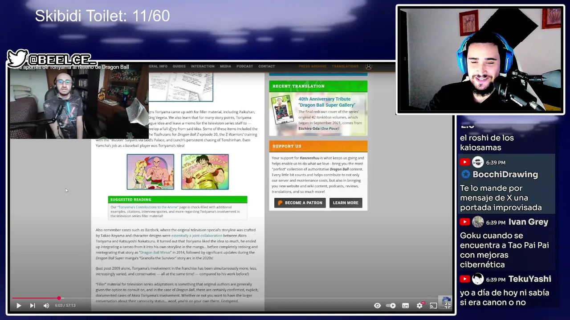Image resolution: width=570 pixels, height=320 pixels.
Task: Select the username TekuYashi in chat
Action: pos(529,279)
